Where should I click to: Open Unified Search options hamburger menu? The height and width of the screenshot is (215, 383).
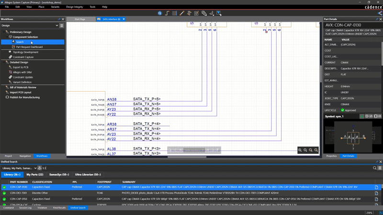tap(380, 168)
